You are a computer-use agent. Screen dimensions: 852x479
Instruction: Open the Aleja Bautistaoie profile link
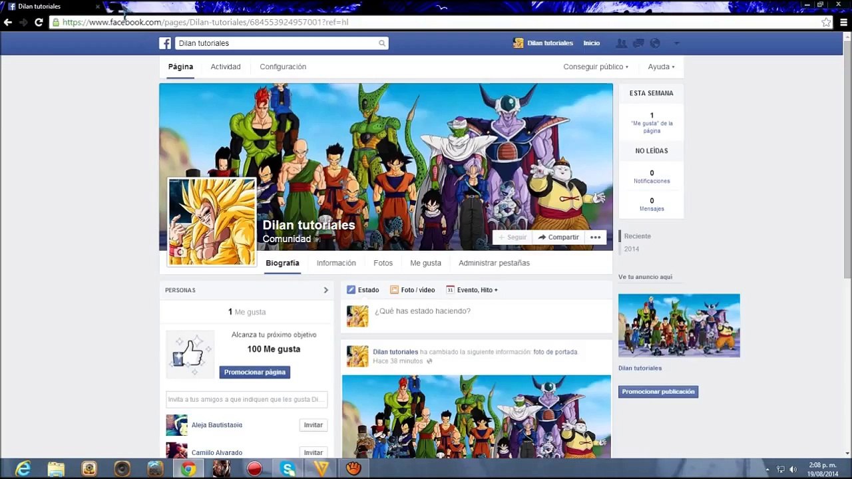(x=217, y=425)
